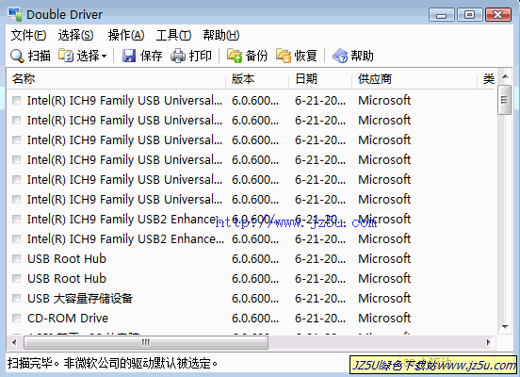Click the 打印 printer icon
Screen dimensions: 520x377
(x=178, y=56)
